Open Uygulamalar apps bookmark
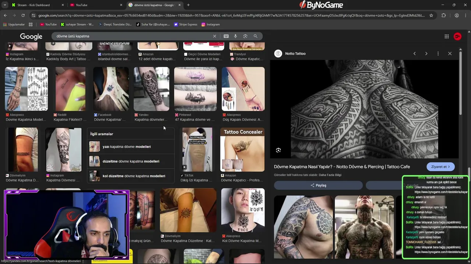Viewport: 471px width, 264px height. pos(14,25)
